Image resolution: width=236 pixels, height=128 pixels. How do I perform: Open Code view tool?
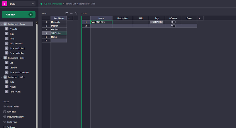(x=12, y=122)
